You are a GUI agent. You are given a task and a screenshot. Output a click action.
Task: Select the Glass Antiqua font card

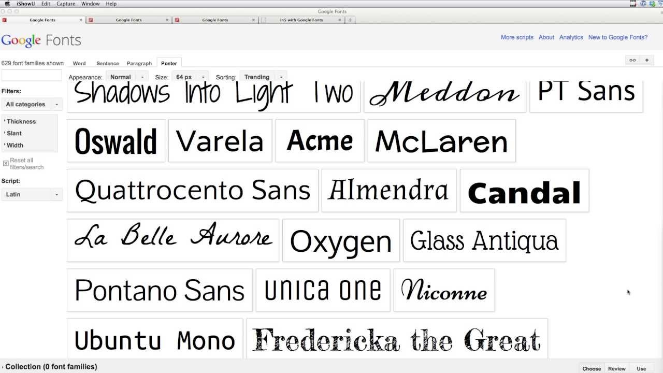(x=485, y=240)
